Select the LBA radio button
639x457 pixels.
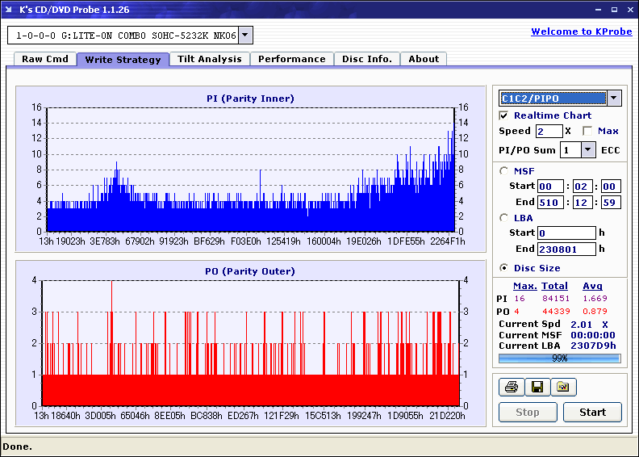[x=504, y=218]
